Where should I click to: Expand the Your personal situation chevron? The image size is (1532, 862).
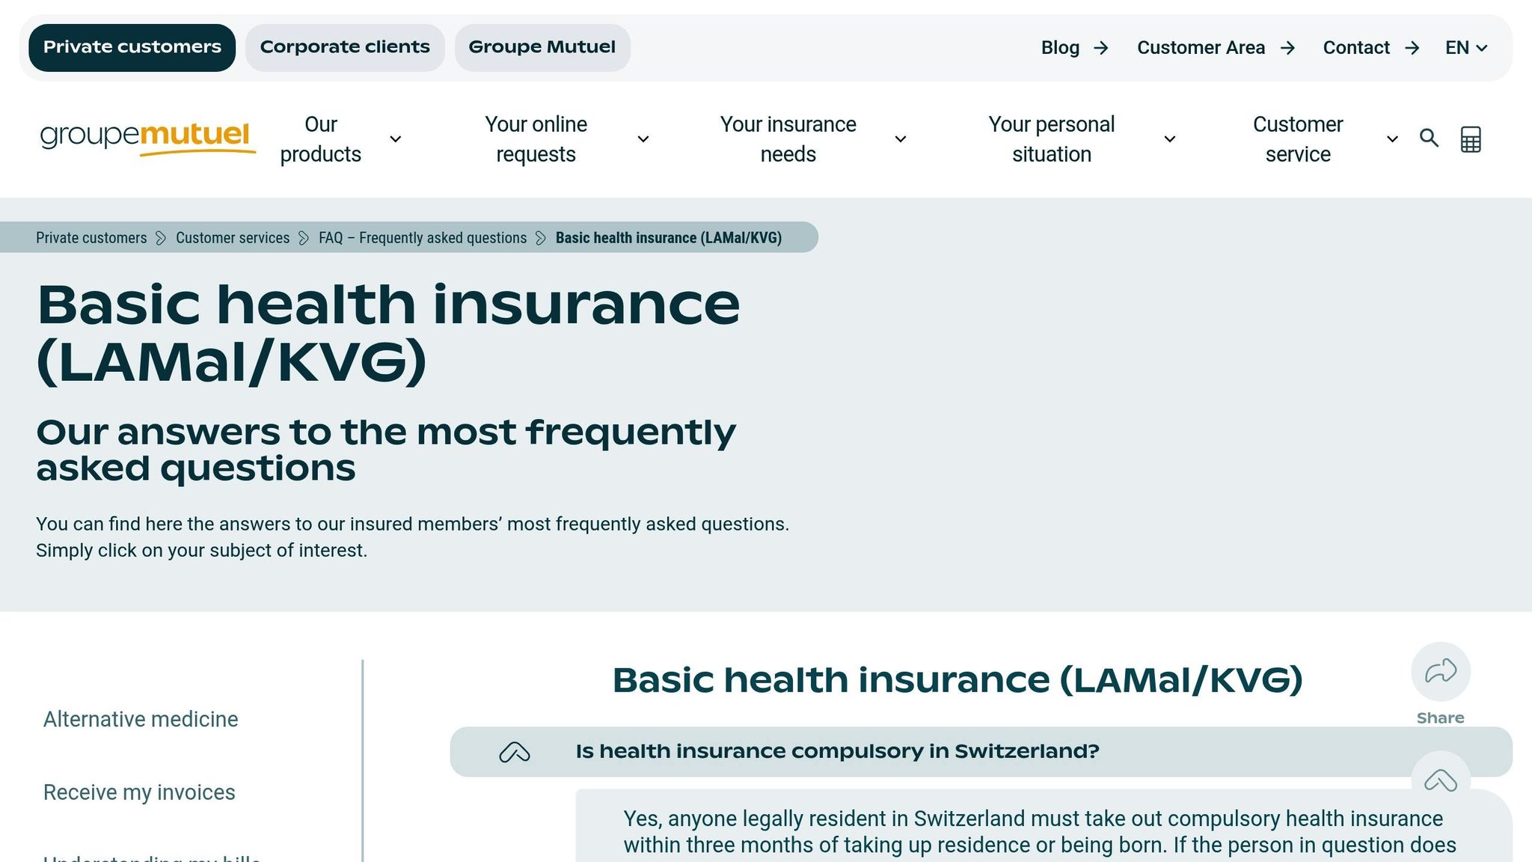click(1170, 139)
